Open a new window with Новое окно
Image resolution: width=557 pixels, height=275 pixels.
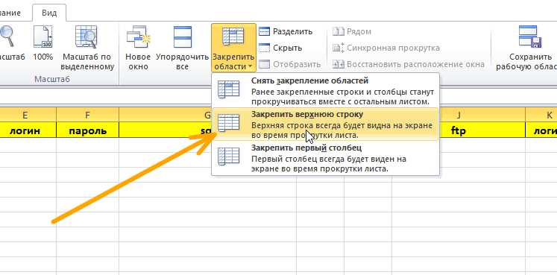coord(138,47)
